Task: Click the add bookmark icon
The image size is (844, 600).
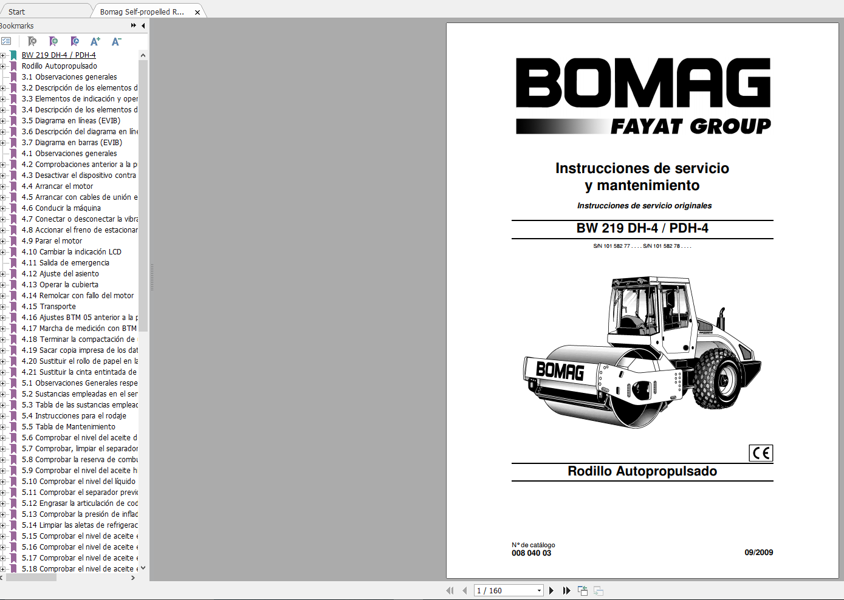Action: point(53,41)
